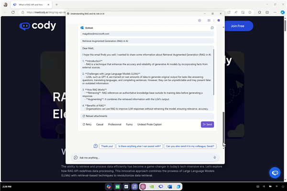Select the Professional tone option

(x=115, y=125)
